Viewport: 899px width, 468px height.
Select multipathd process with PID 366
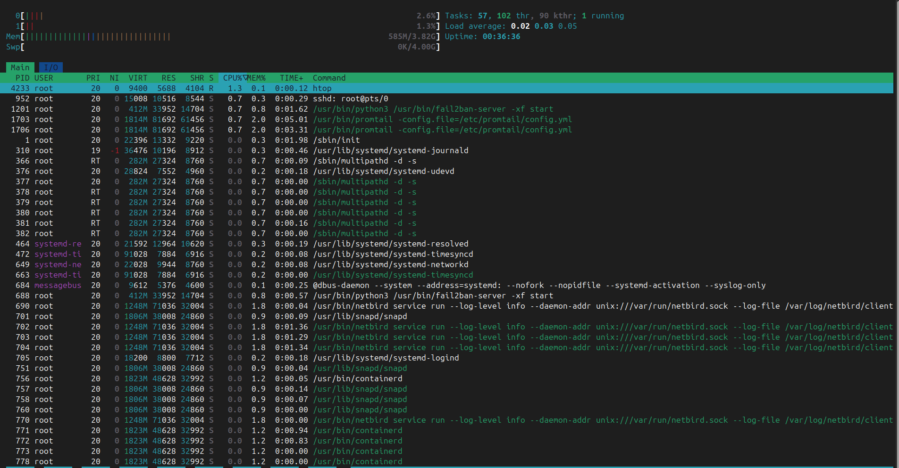[446, 161]
